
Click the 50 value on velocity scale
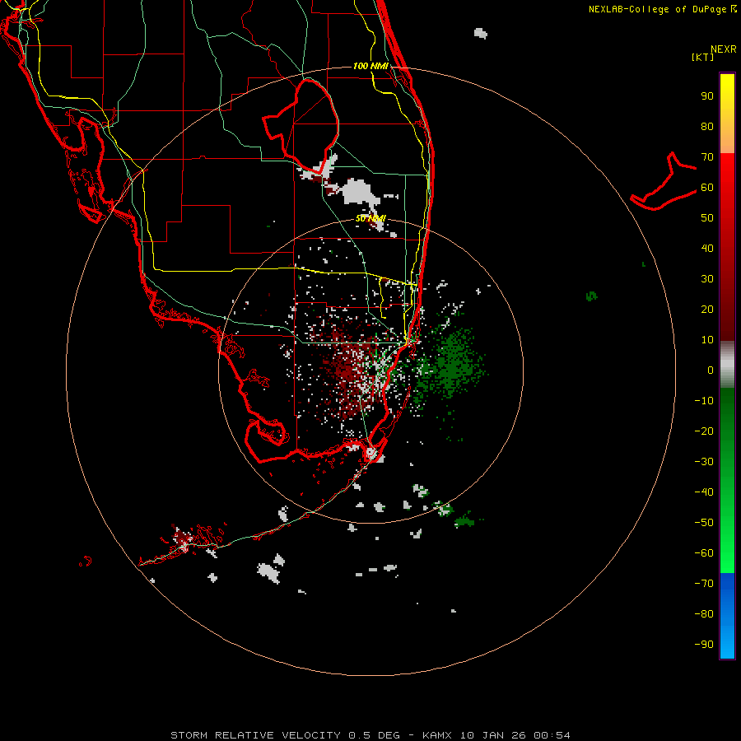(x=707, y=218)
